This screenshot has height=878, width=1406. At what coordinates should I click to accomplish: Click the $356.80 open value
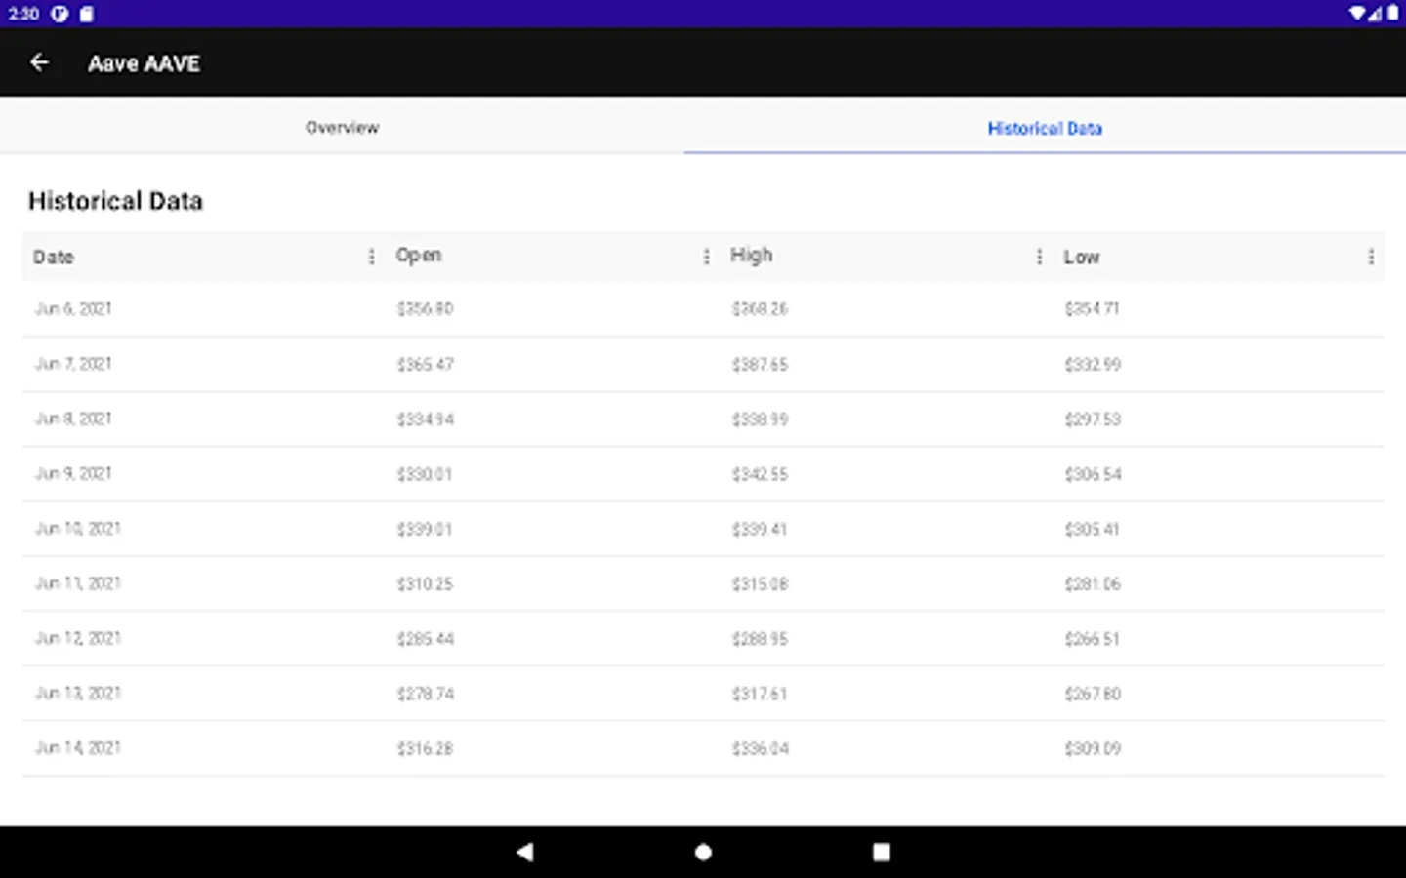click(425, 309)
